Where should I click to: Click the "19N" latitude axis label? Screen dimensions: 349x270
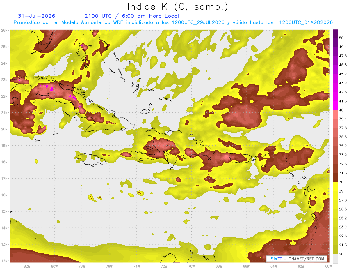click(x=4, y=146)
